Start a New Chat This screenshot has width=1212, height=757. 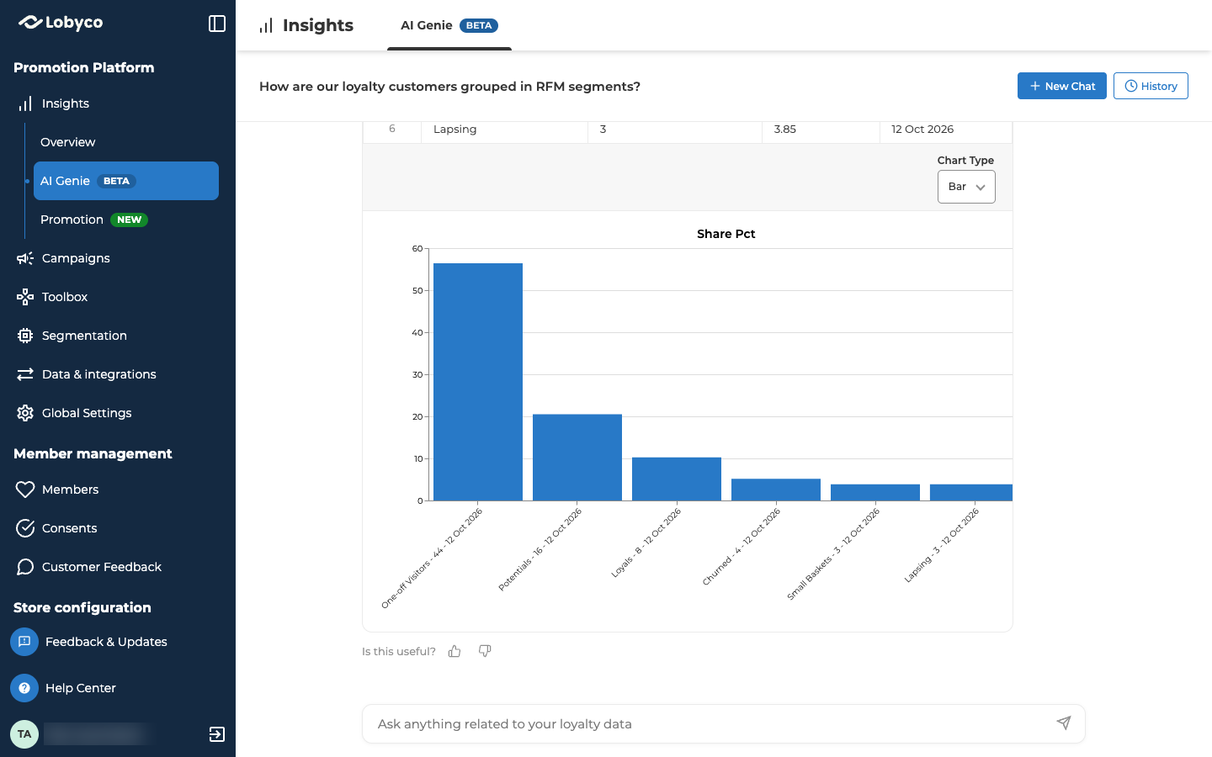(1062, 86)
